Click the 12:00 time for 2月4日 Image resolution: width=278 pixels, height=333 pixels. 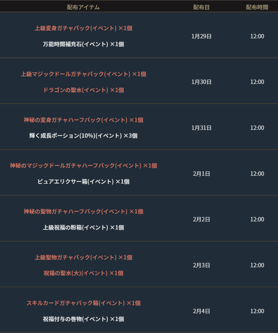(x=257, y=311)
